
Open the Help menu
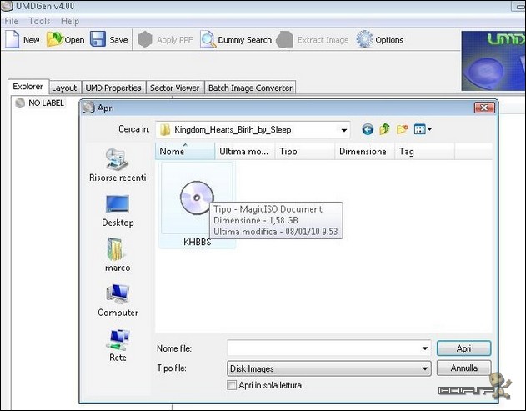70,21
